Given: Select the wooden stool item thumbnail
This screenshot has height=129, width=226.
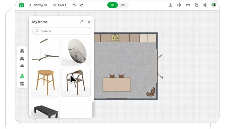Looking at the screenshot, I should 45,82.
